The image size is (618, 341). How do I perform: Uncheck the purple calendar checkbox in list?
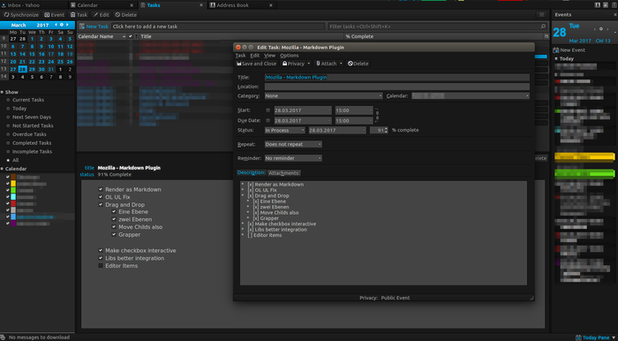[x=7, y=224]
